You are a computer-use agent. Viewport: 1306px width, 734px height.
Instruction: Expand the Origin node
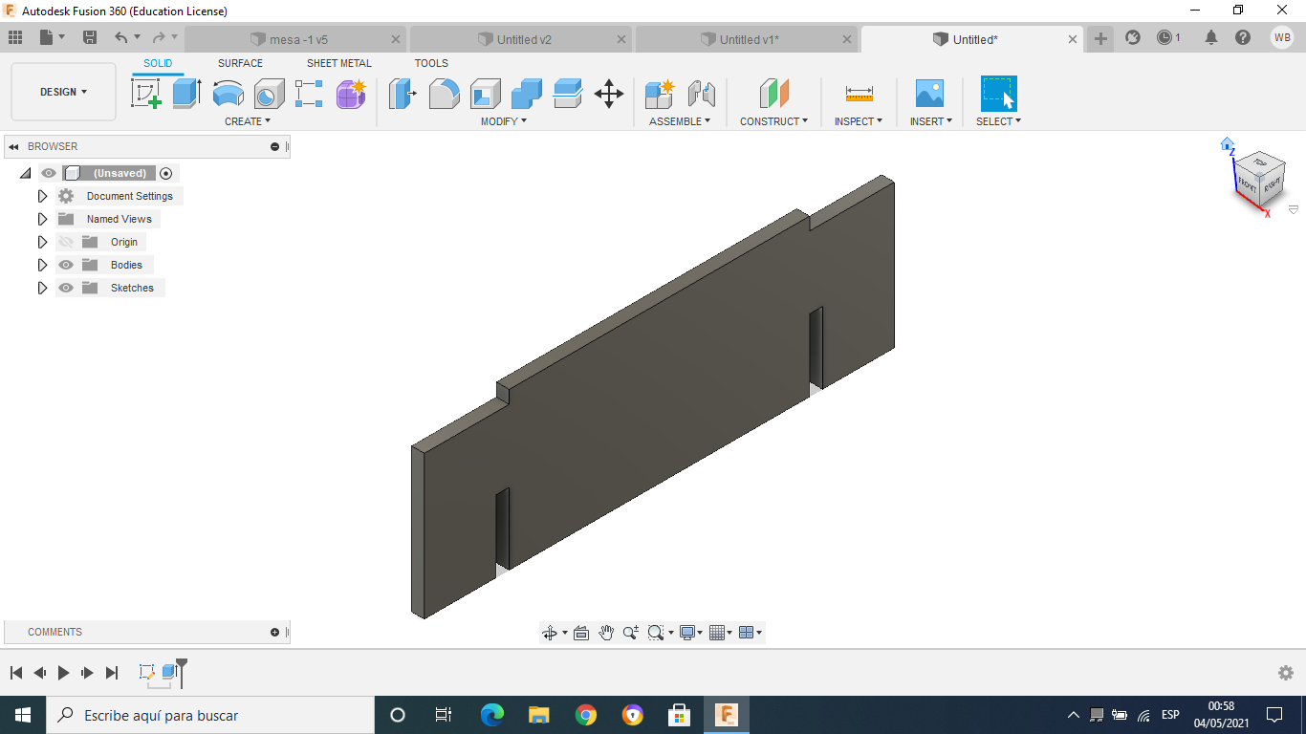[x=42, y=242]
